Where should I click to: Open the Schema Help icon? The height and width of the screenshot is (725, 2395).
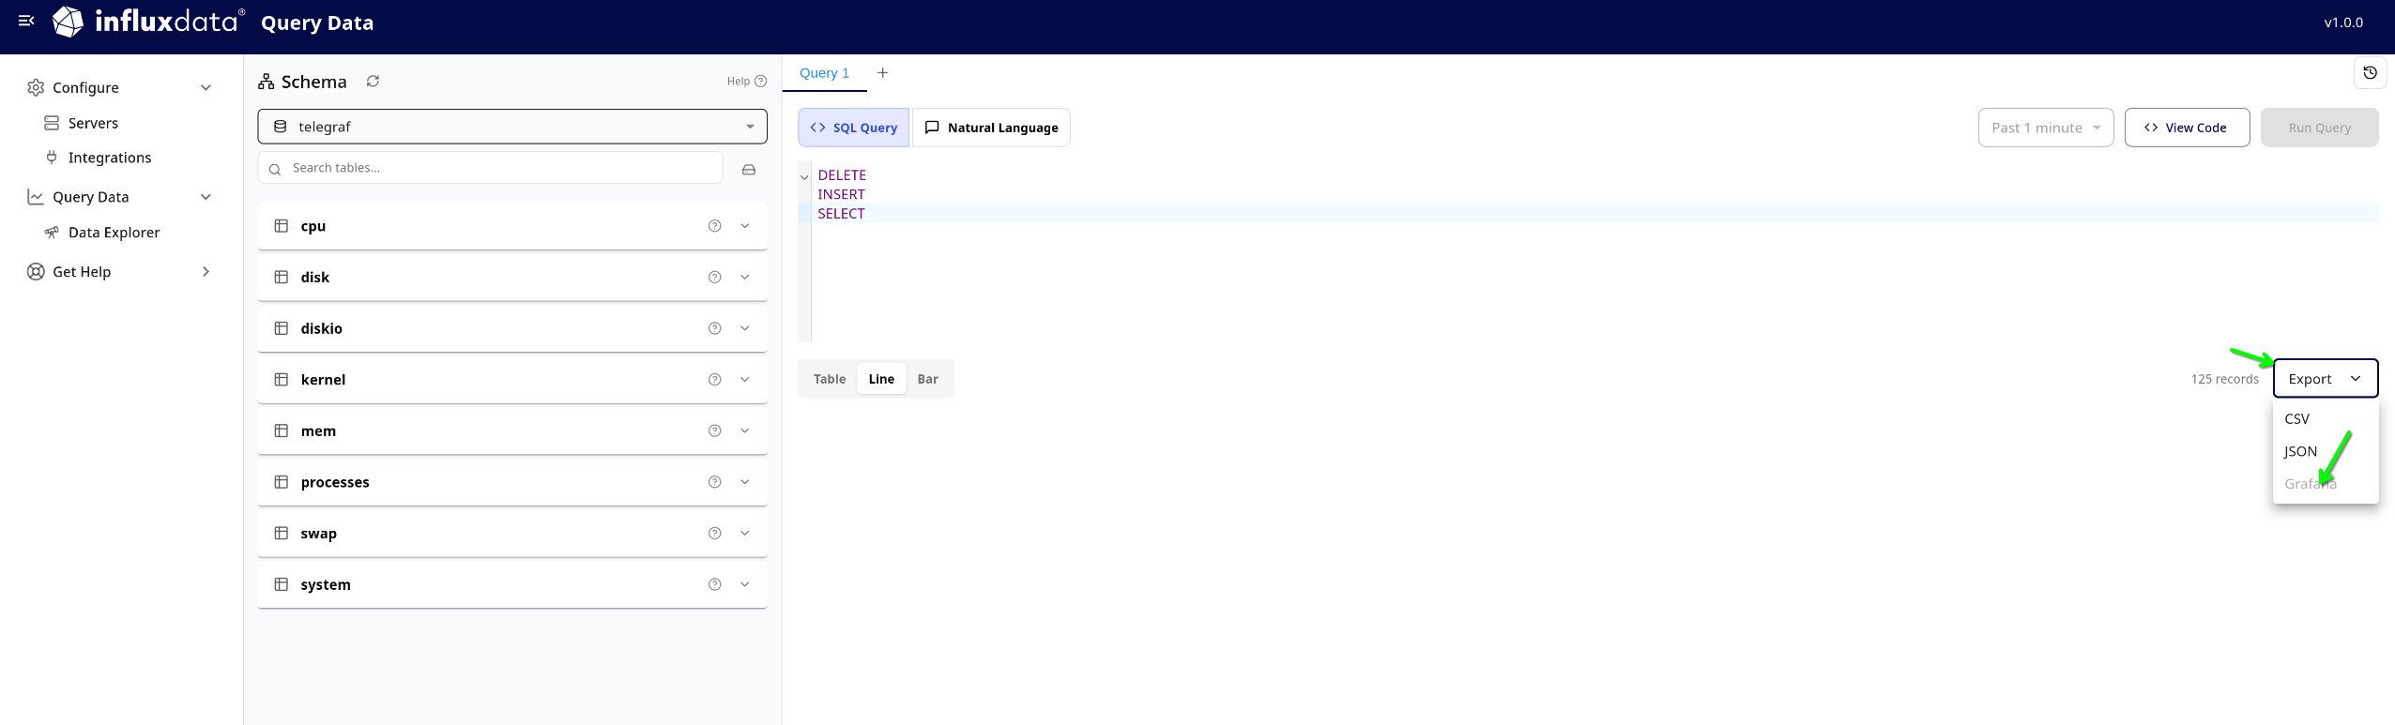[760, 82]
